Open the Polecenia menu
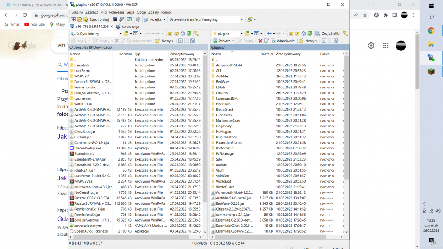443x249 pixels. (x=117, y=12)
